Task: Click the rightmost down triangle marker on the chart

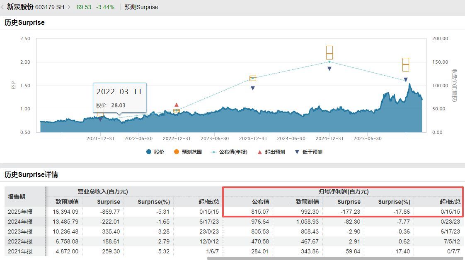Action: [x=406, y=79]
